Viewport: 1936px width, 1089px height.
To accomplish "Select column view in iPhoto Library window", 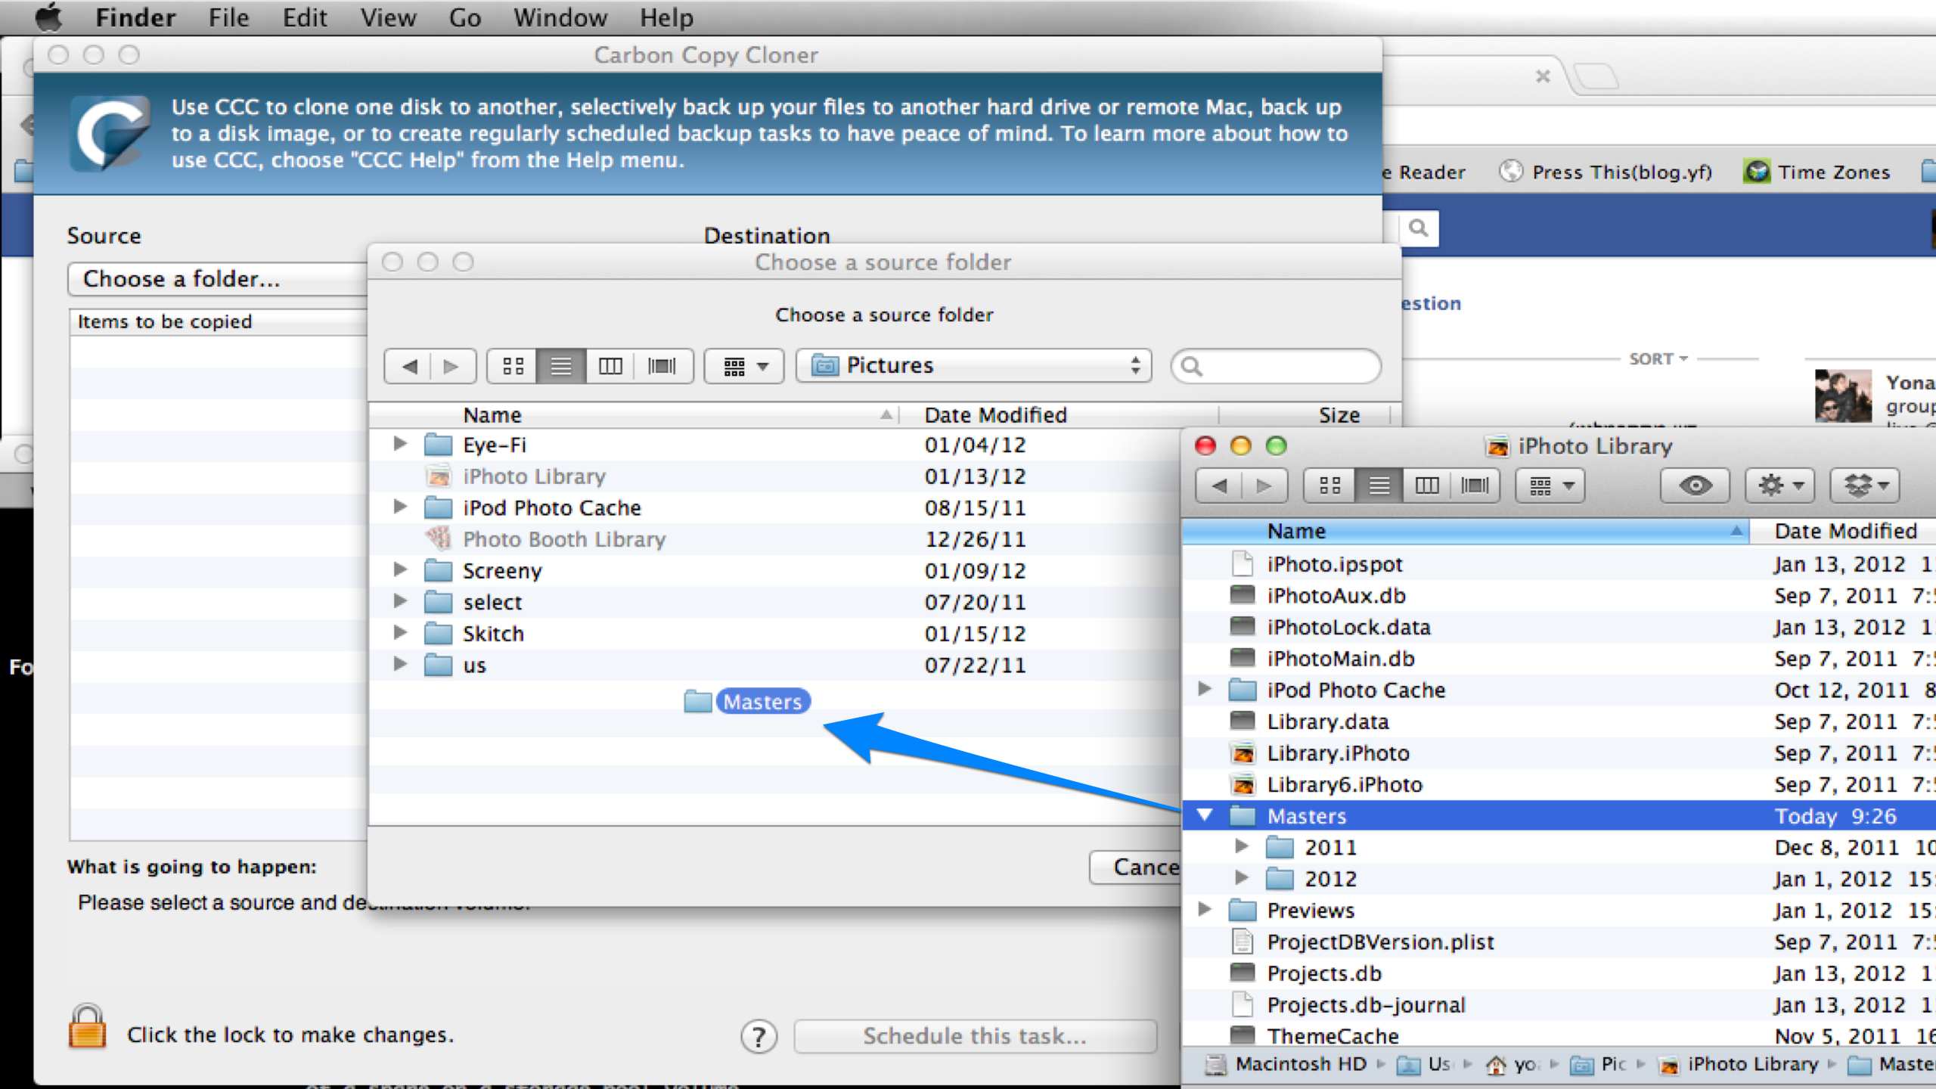I will click(x=1427, y=486).
